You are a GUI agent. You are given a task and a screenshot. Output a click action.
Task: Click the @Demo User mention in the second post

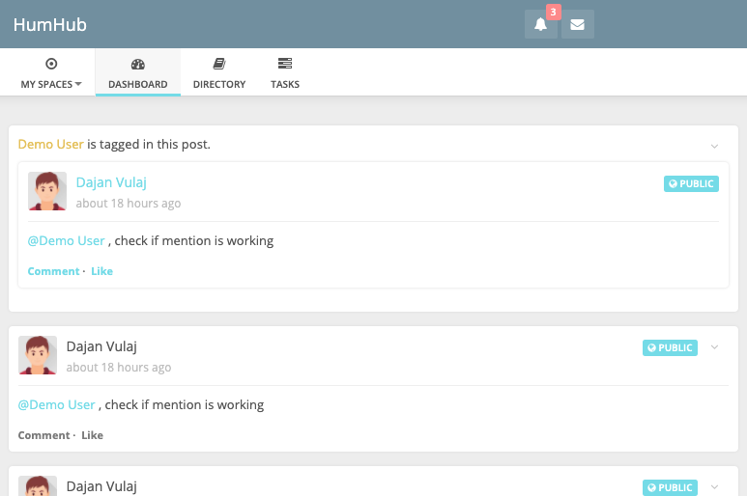57,404
